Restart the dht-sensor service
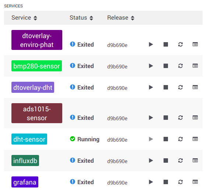This screenshot has width=207, height=196. click(180, 139)
